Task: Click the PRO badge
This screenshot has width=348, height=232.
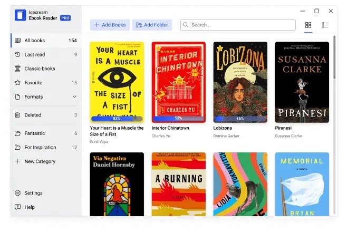Action: point(65,18)
